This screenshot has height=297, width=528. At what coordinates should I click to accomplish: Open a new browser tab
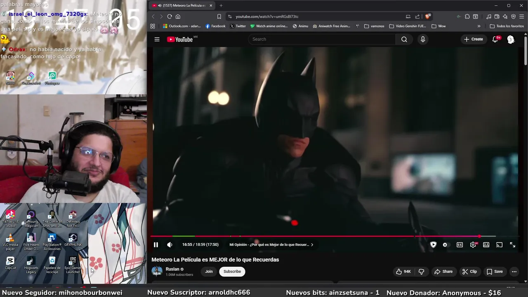[x=221, y=5]
